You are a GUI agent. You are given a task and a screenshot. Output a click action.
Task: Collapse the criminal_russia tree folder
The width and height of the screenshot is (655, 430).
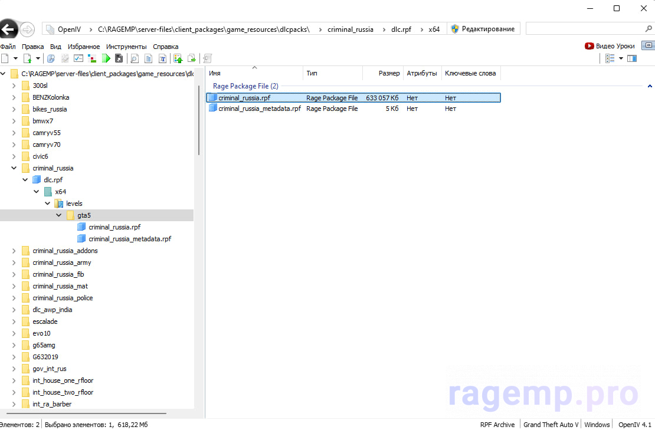point(14,168)
